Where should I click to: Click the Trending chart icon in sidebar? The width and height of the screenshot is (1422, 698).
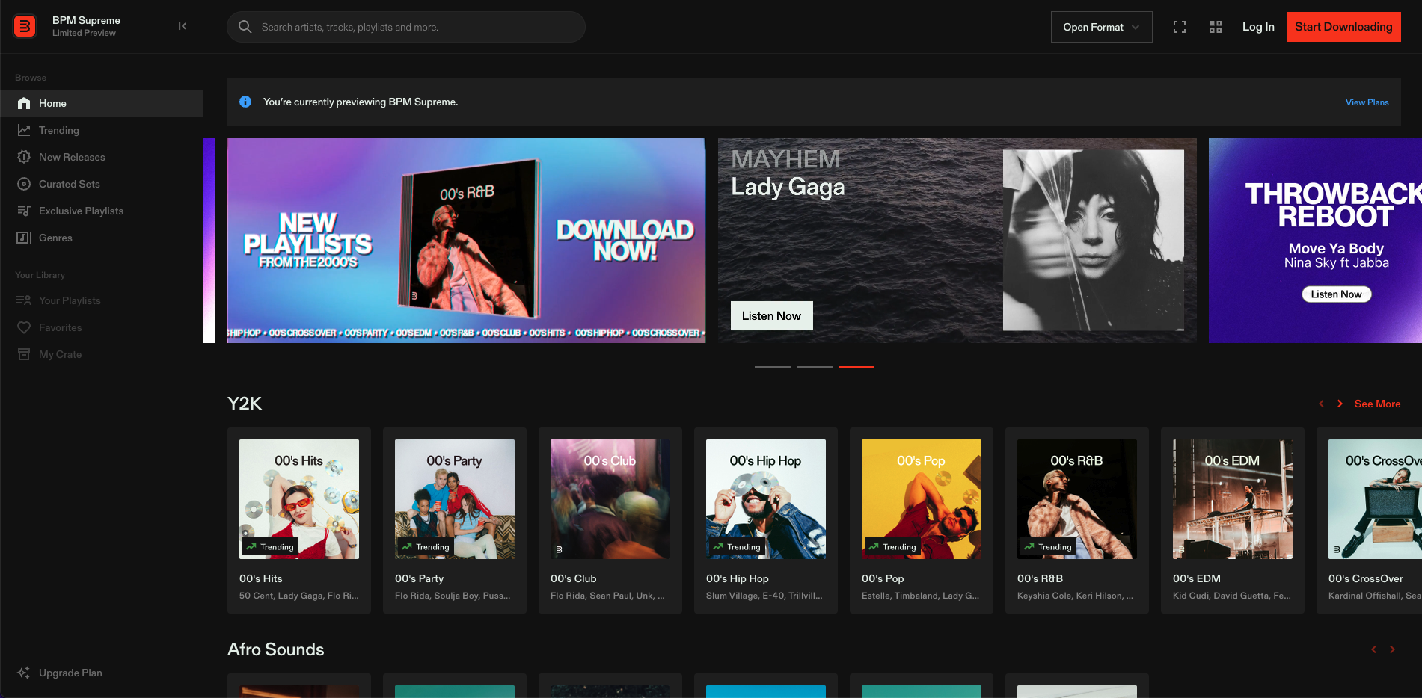[24, 130]
